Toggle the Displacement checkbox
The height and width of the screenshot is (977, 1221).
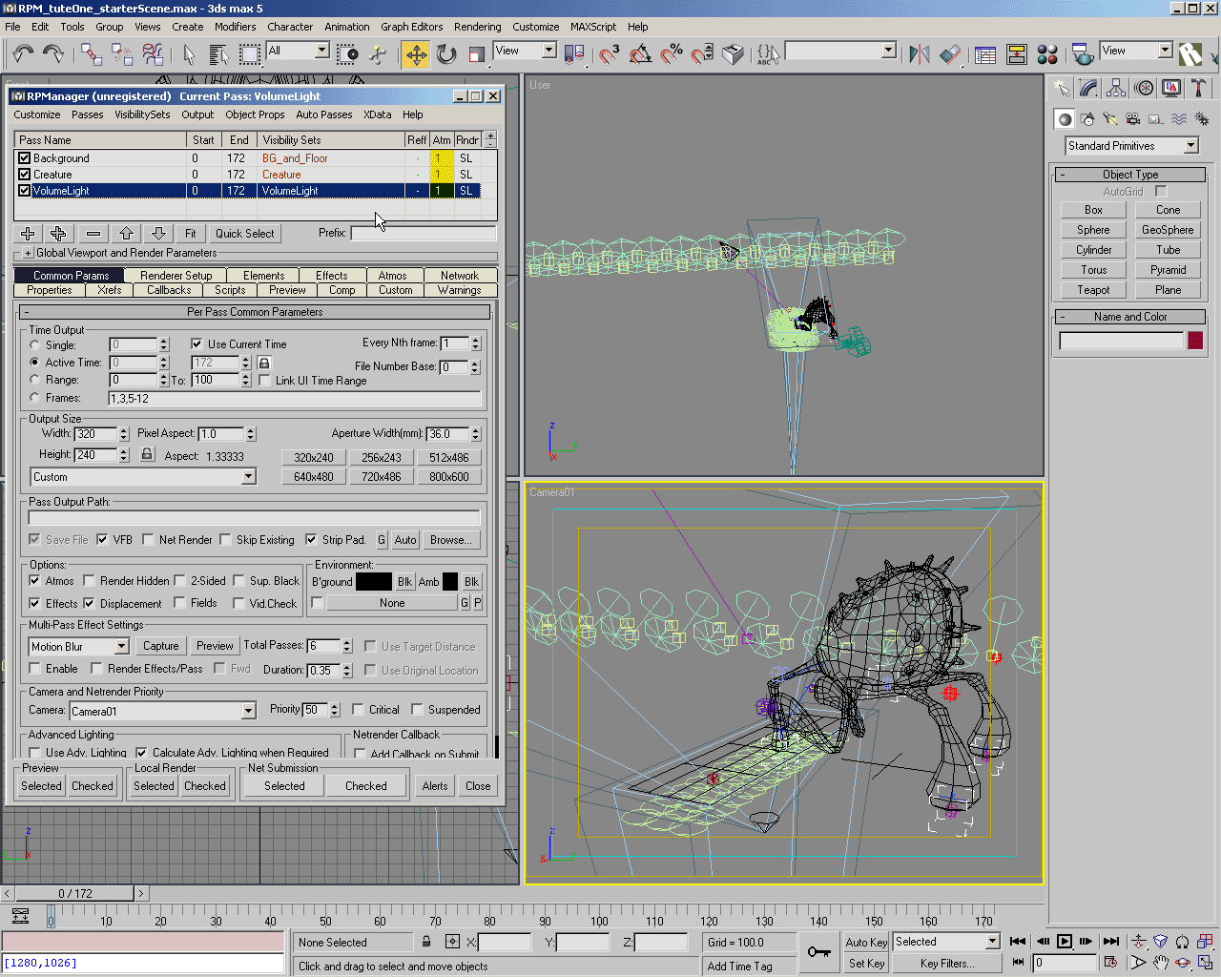pyautogui.click(x=89, y=604)
